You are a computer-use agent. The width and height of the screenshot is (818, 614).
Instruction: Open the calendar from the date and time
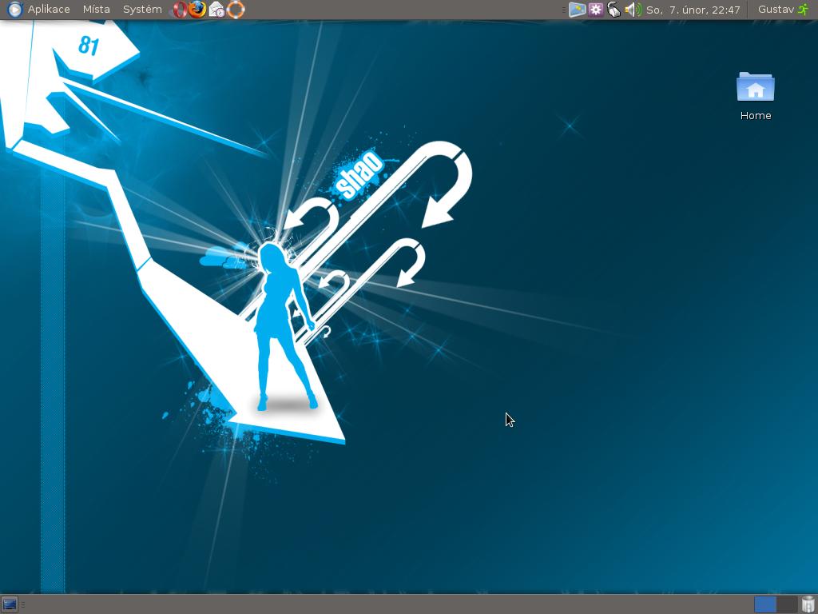pos(693,10)
